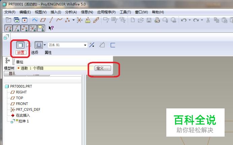The height and width of the screenshot is (145, 233).
Task: Toggle the Thicken Sketch option
Action: 113,45
